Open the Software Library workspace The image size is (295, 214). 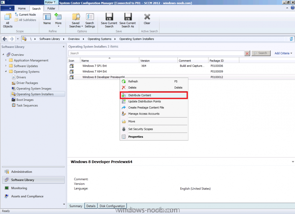[x=33, y=180]
